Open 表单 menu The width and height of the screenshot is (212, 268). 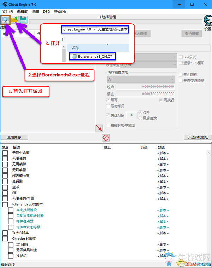[35, 12]
